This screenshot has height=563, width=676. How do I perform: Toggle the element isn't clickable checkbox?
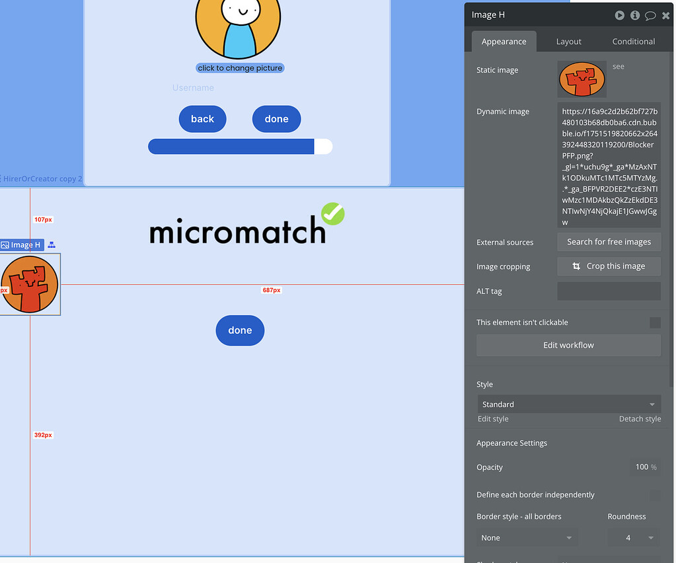point(654,322)
